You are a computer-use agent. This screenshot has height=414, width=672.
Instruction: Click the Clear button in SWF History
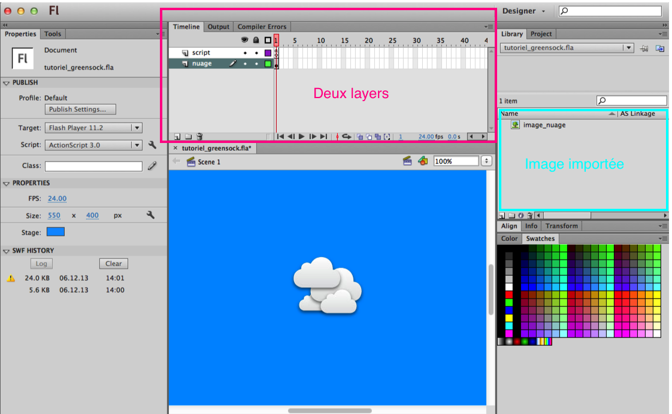click(114, 264)
